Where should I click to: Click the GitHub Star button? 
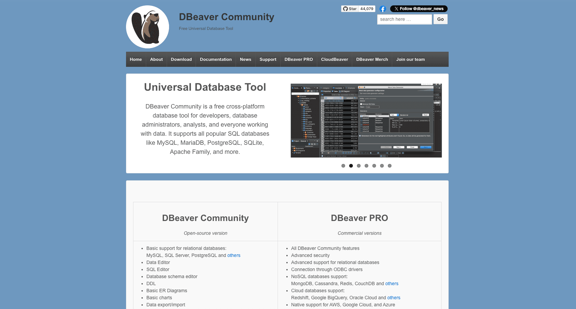(x=350, y=9)
